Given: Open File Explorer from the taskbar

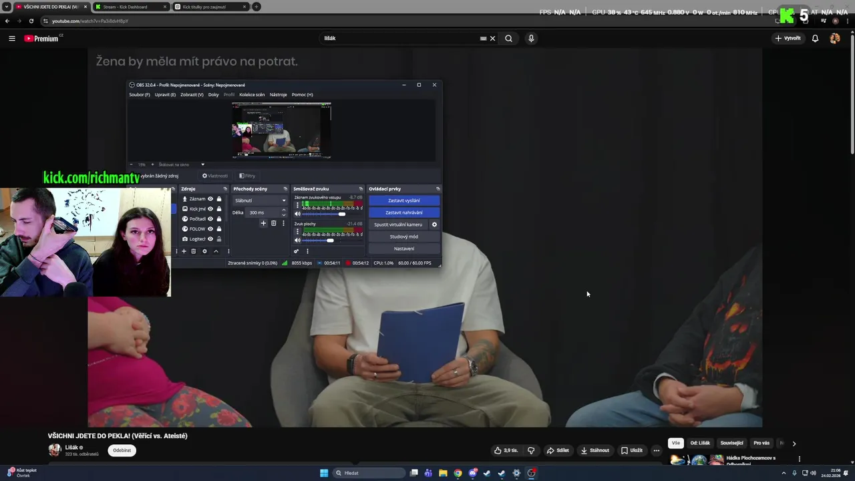Looking at the screenshot, I should 443,473.
